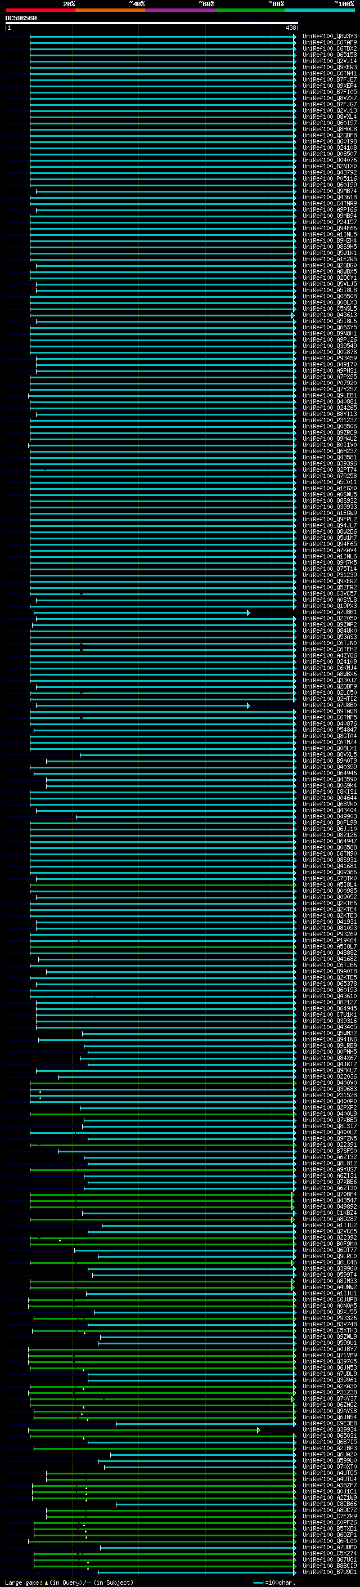This screenshot has height=1587, width=360.
Task: Select hit label UniRef100_P19464
Action: coord(330,940)
